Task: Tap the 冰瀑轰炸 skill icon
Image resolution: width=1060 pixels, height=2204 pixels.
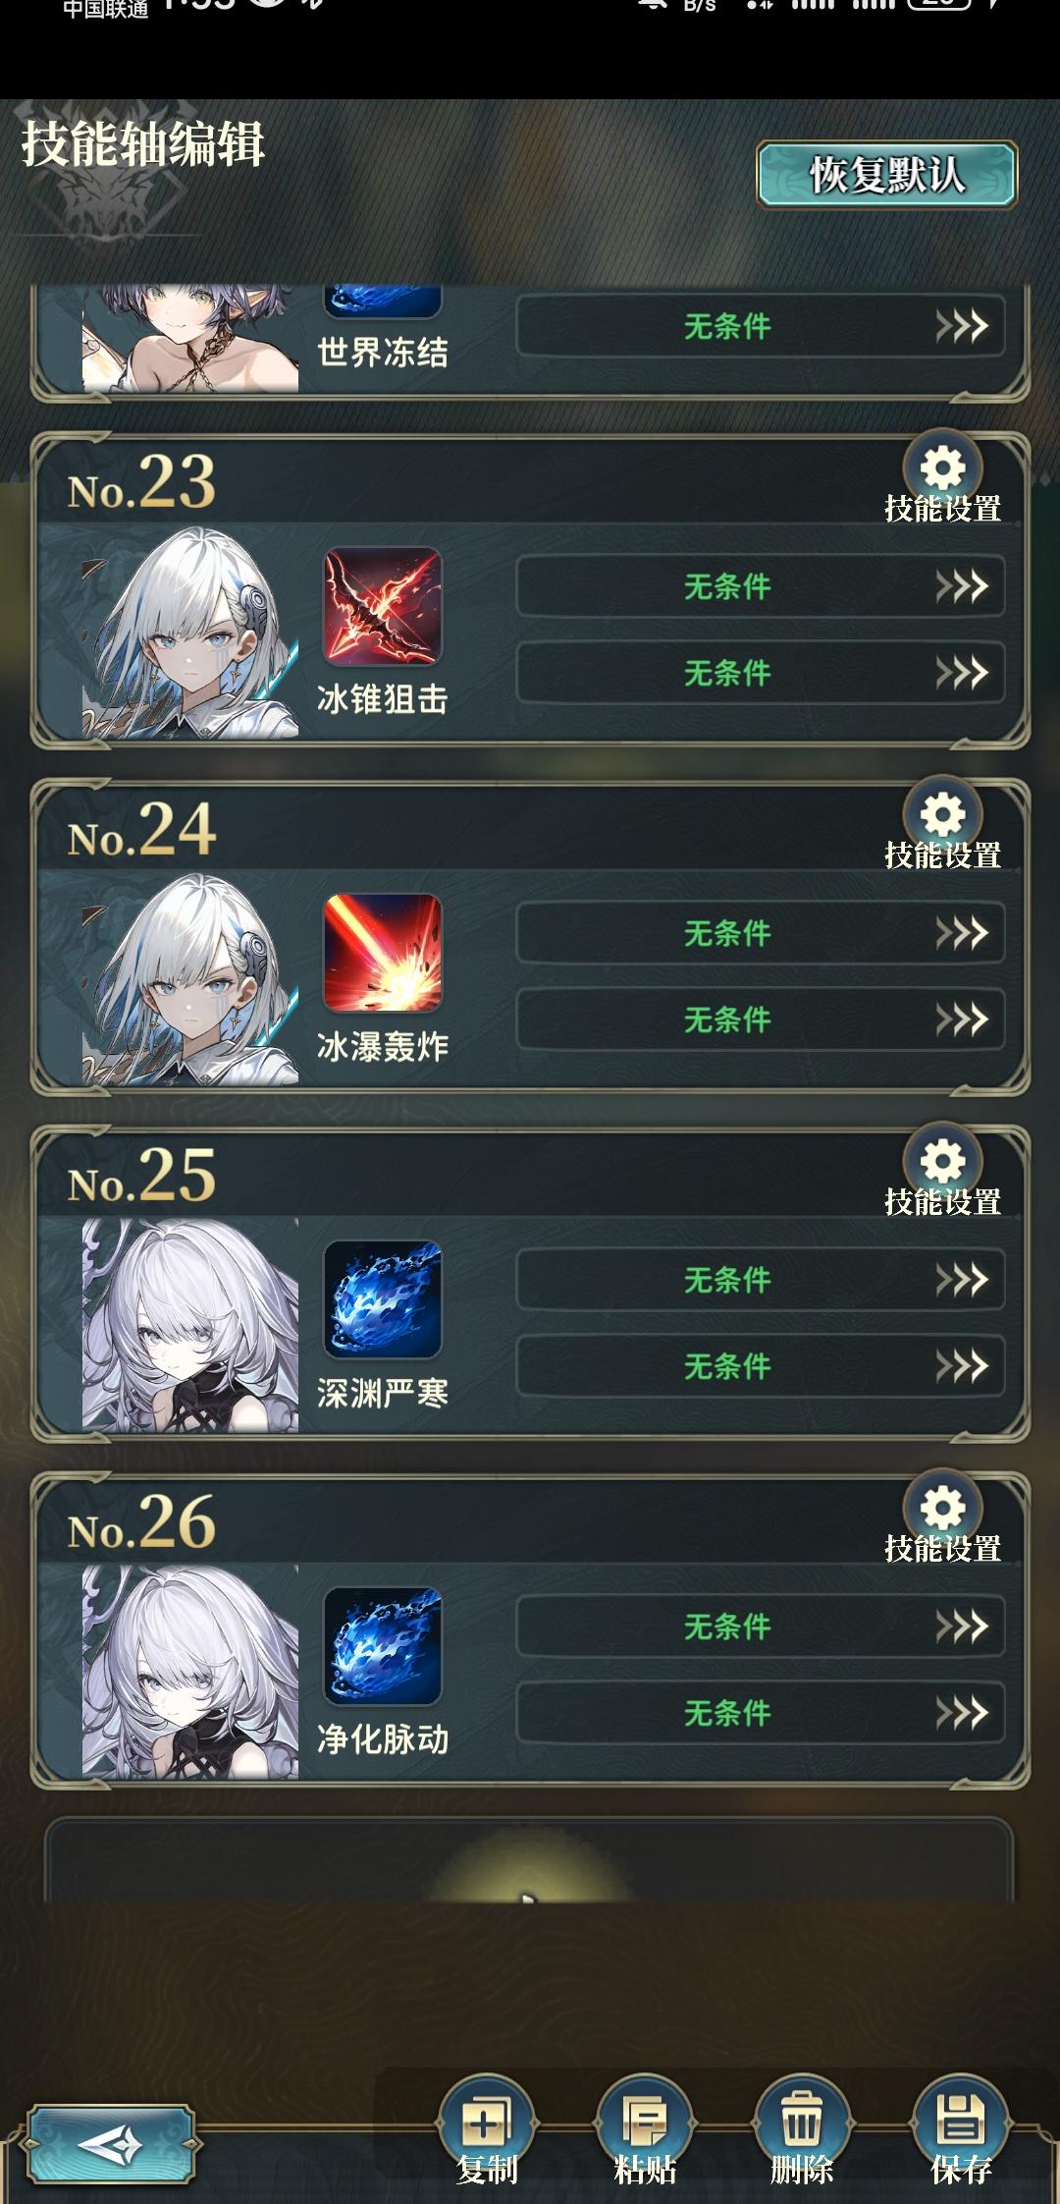Action: click(383, 953)
